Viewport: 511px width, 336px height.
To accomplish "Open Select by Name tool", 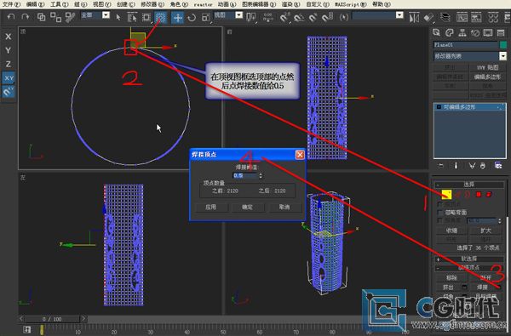I will pos(132,17).
